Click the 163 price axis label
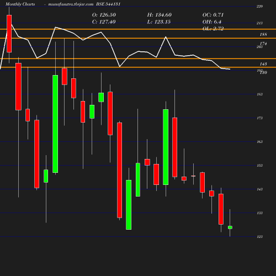 259,142
